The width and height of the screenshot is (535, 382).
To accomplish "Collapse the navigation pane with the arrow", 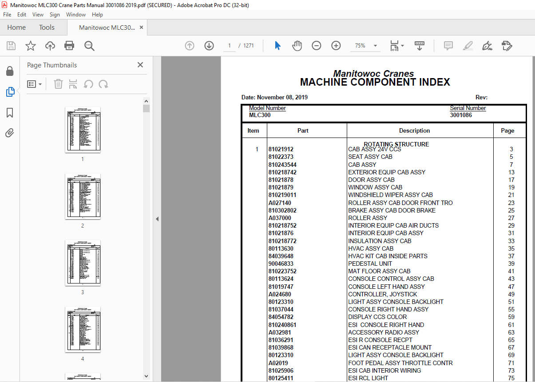I will pyautogui.click(x=157, y=219).
